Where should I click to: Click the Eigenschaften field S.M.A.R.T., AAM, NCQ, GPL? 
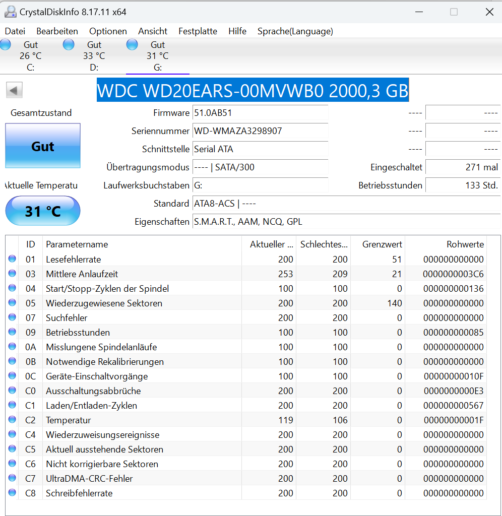pyautogui.click(x=347, y=222)
